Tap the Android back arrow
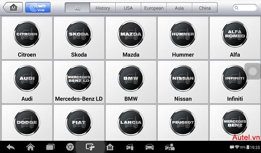The width and height of the screenshot is (261, 153). [11, 147]
